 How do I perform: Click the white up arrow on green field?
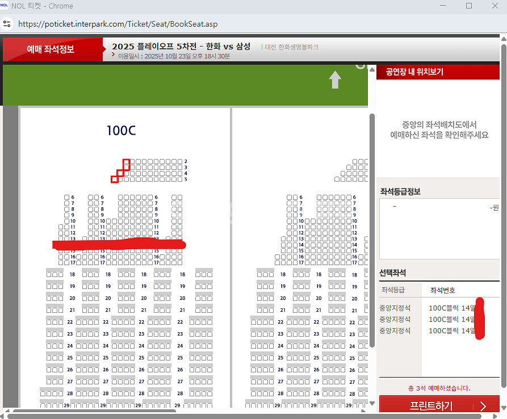(335, 80)
